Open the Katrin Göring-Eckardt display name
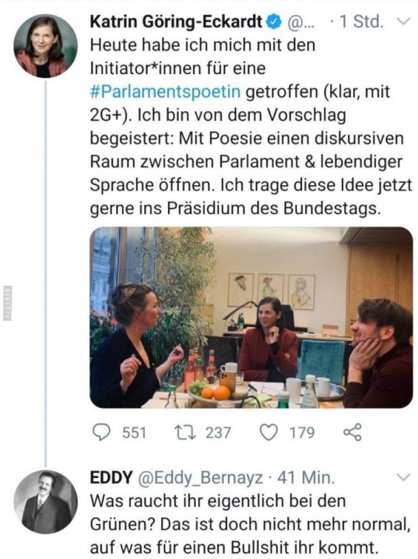 pyautogui.click(x=176, y=22)
